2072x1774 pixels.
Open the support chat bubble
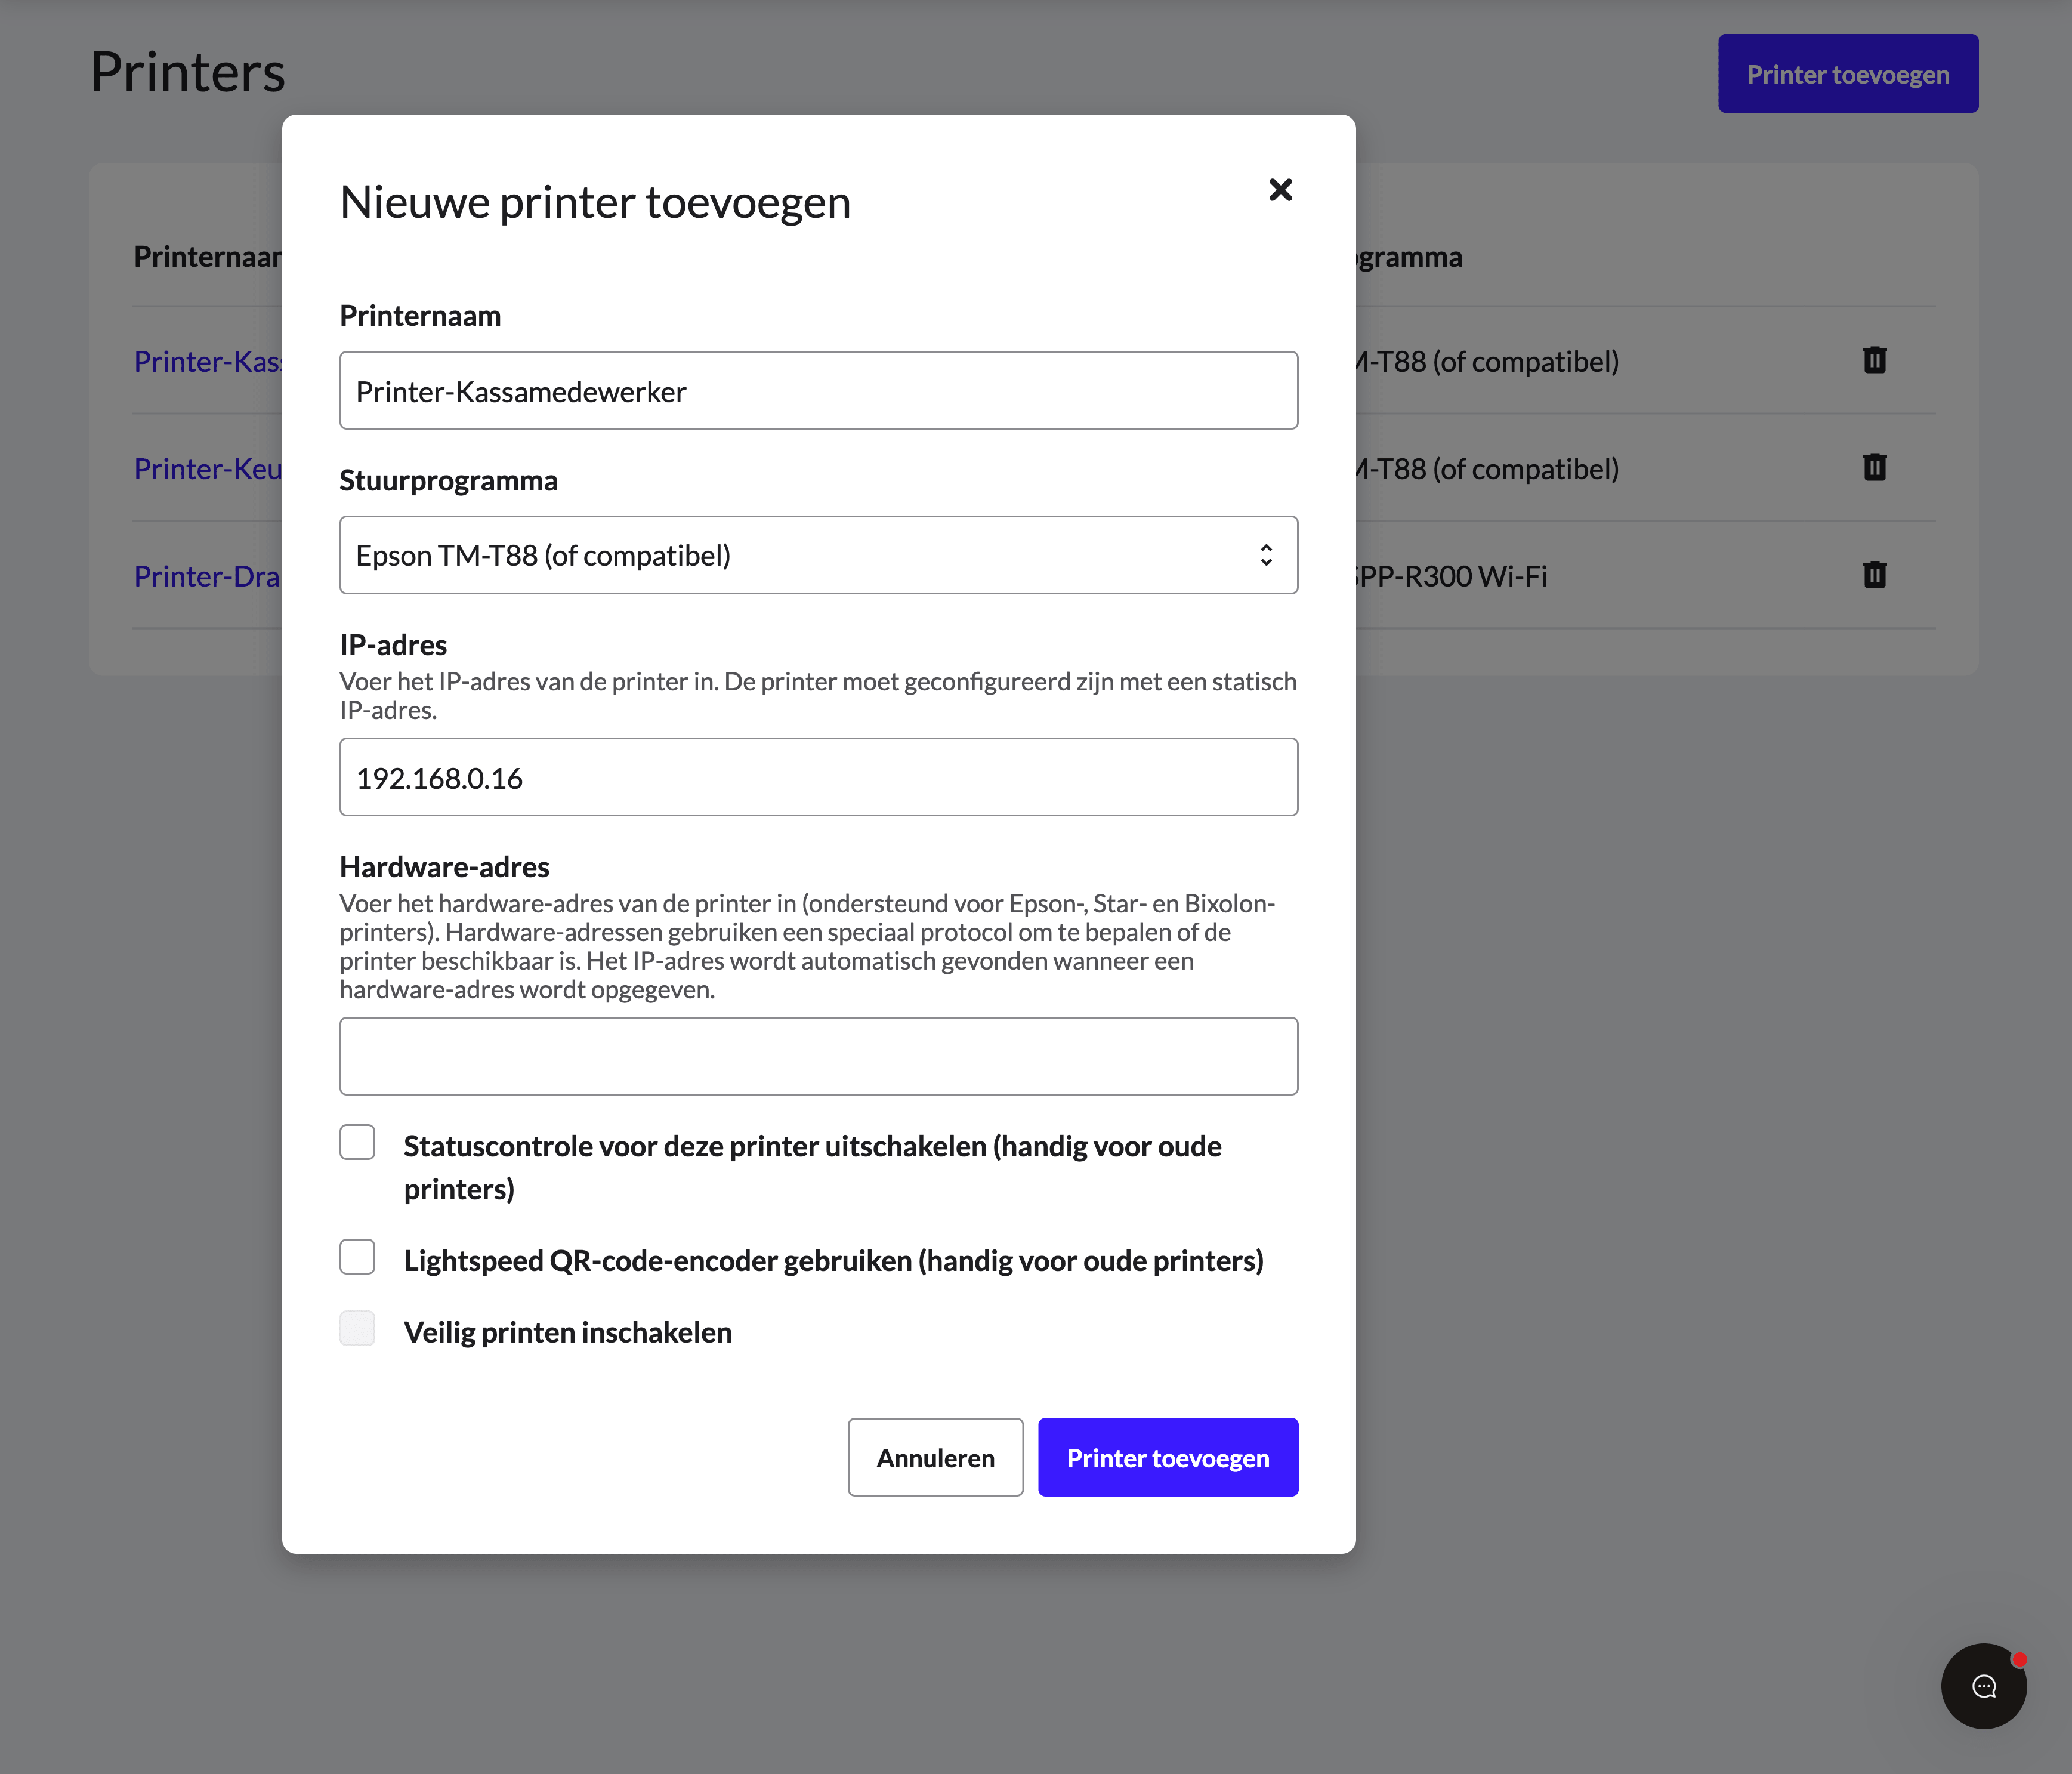pos(1983,1686)
